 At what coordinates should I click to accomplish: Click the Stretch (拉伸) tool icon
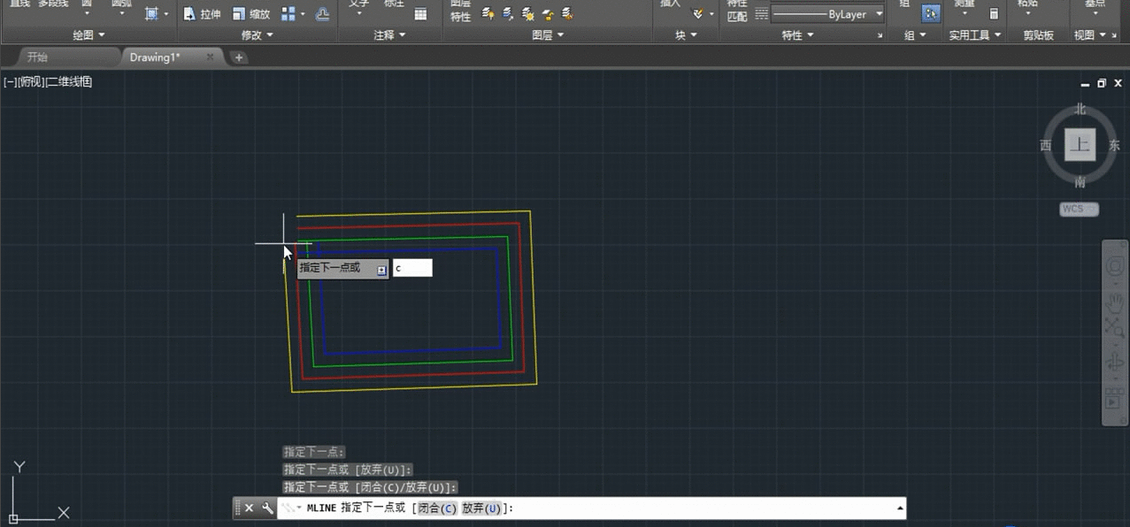(189, 14)
